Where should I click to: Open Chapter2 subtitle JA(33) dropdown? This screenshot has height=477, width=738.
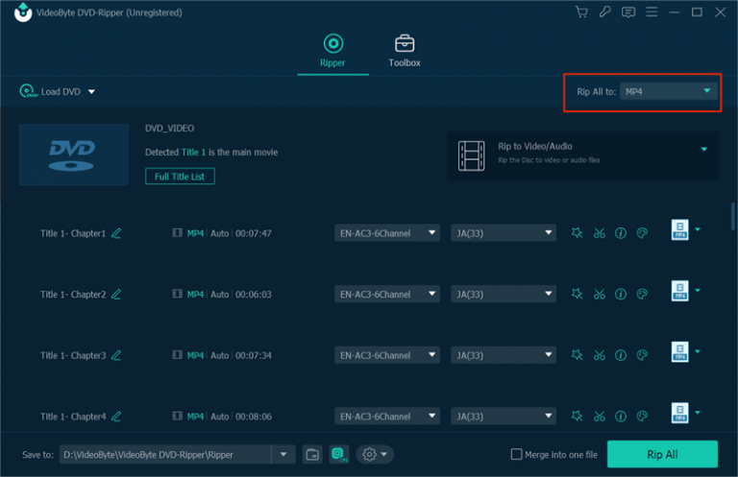504,295
